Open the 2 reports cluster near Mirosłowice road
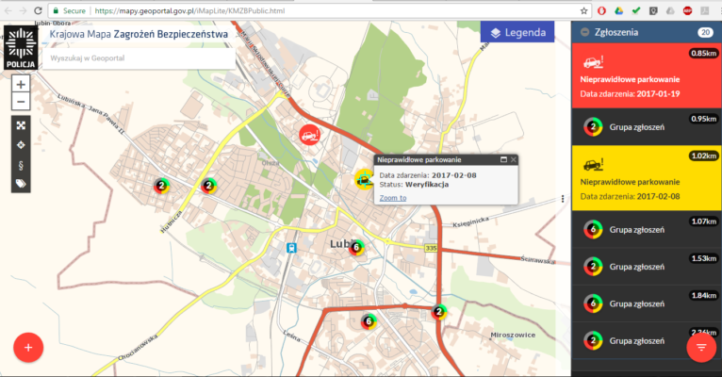The width and height of the screenshot is (722, 377). point(439,312)
